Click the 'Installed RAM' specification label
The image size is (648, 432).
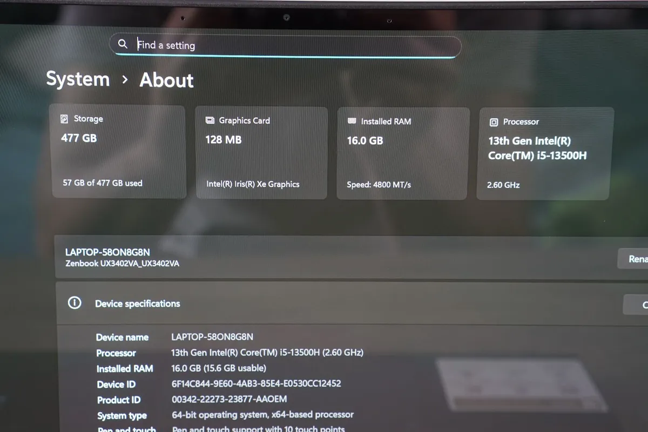(x=125, y=369)
